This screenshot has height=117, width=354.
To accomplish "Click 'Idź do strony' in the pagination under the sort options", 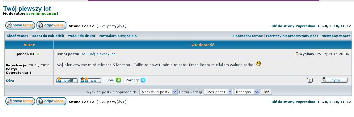I will coord(283,102).
